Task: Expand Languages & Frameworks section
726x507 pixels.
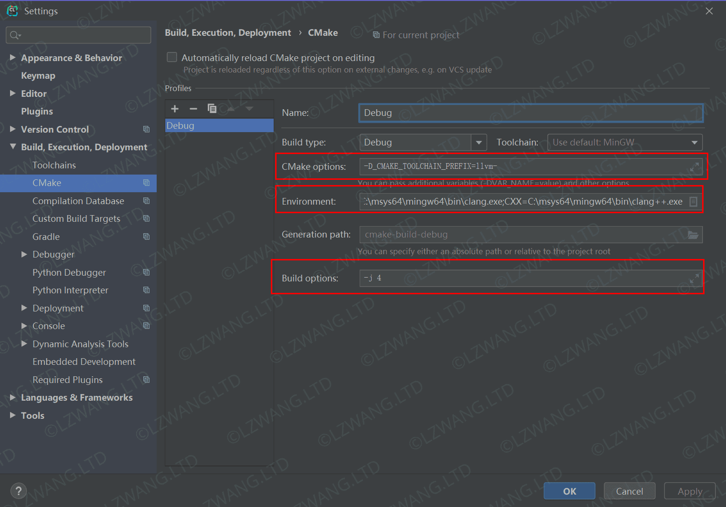Action: coord(13,397)
